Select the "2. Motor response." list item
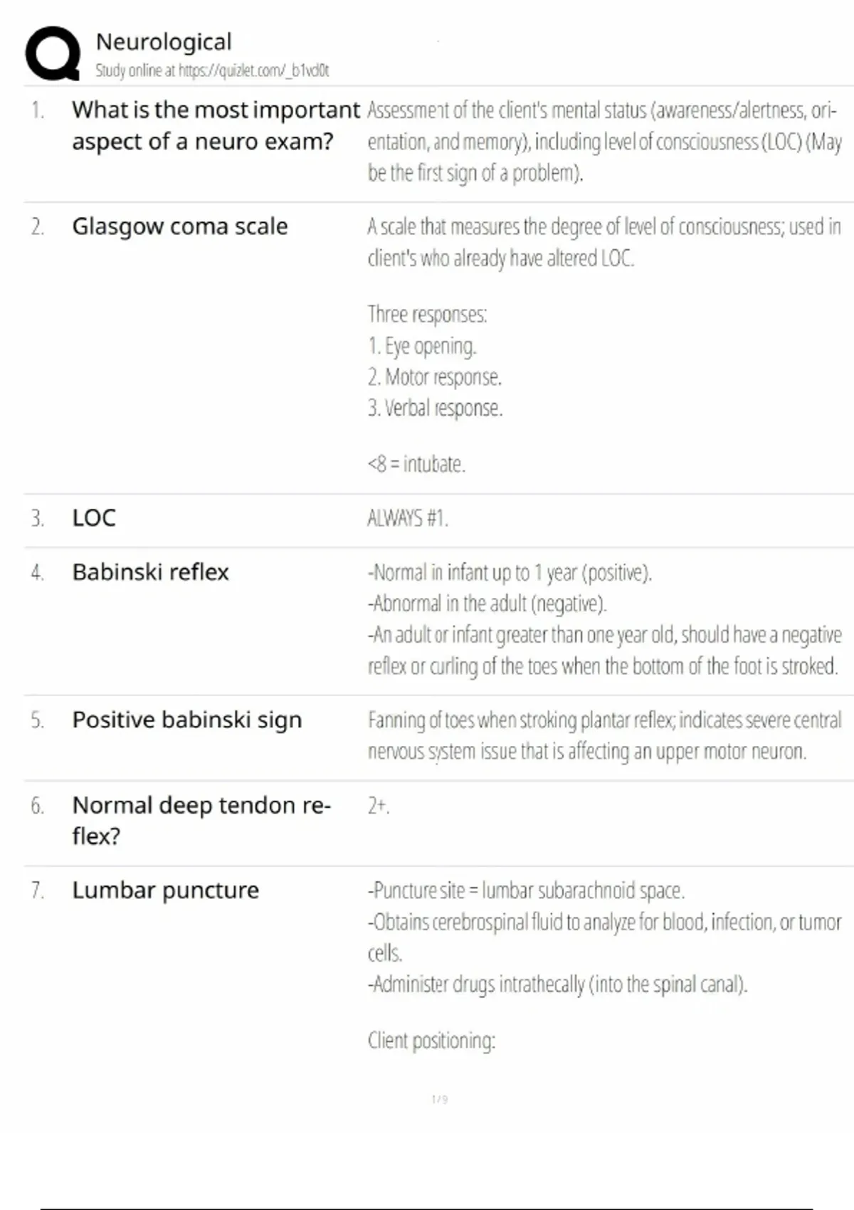 tap(434, 377)
